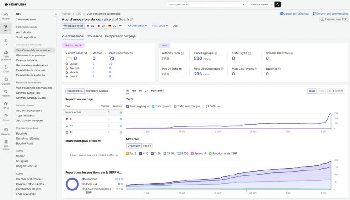Open Backlink Audit menu item
This screenshot has width=350, height=200.
click(25, 144)
